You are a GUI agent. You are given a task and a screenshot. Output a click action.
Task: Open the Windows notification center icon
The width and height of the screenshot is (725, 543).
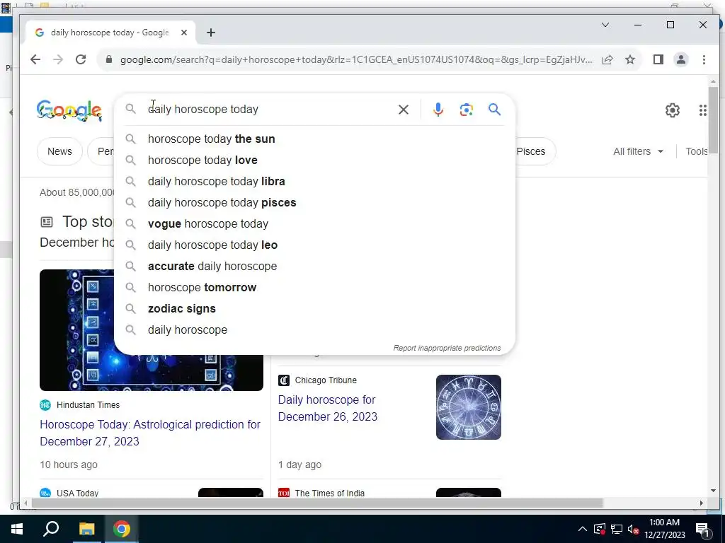point(702,530)
